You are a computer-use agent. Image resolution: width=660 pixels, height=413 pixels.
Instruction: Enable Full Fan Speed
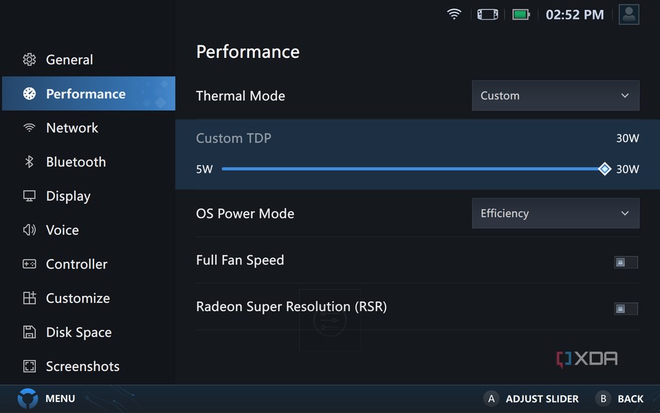[626, 262]
